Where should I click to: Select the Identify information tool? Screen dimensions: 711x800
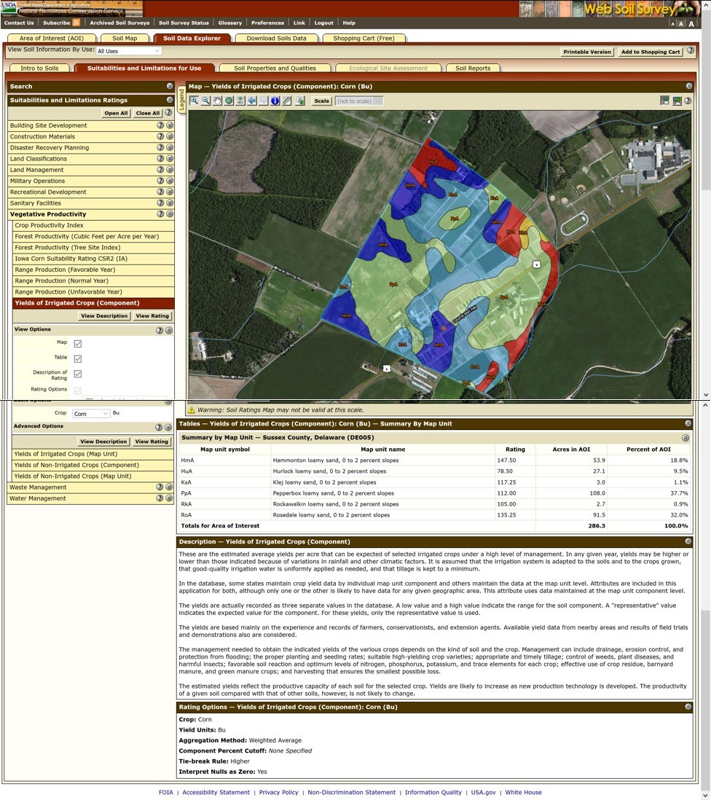(275, 101)
